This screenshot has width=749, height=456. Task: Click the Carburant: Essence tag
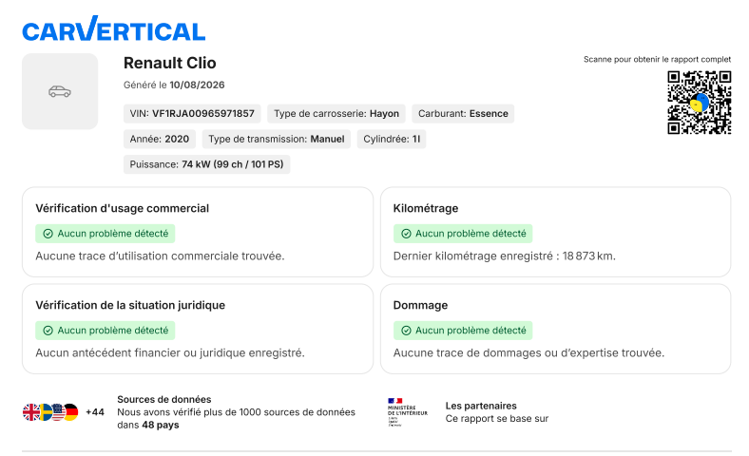point(463,114)
